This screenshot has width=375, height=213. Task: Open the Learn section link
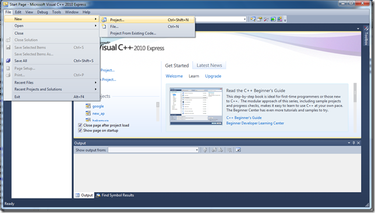click(x=194, y=76)
